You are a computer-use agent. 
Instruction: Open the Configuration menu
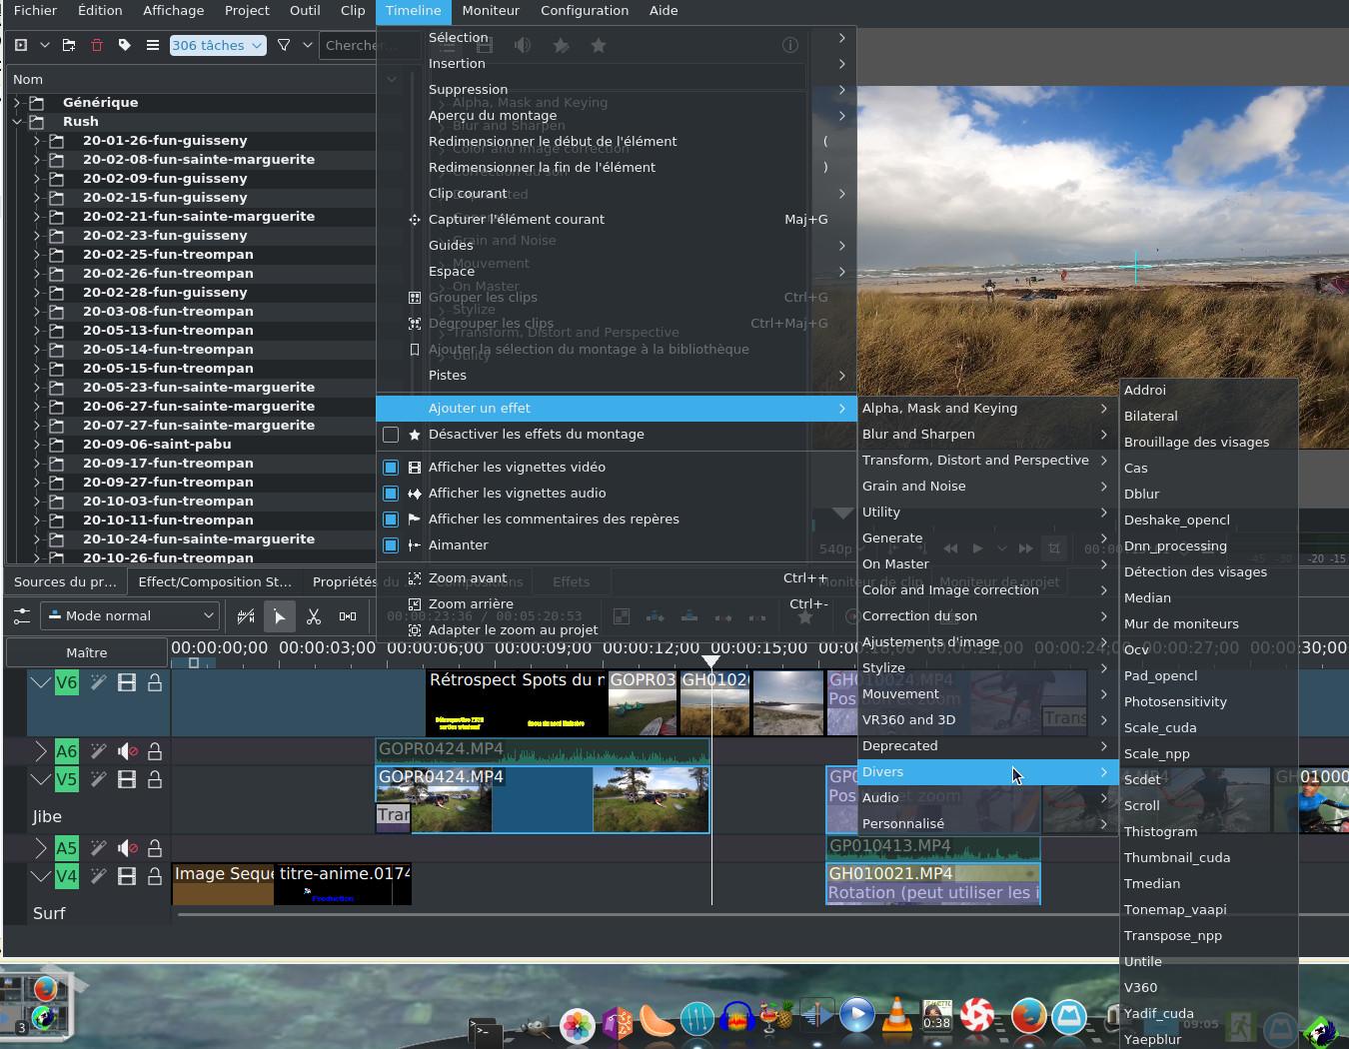tap(585, 11)
